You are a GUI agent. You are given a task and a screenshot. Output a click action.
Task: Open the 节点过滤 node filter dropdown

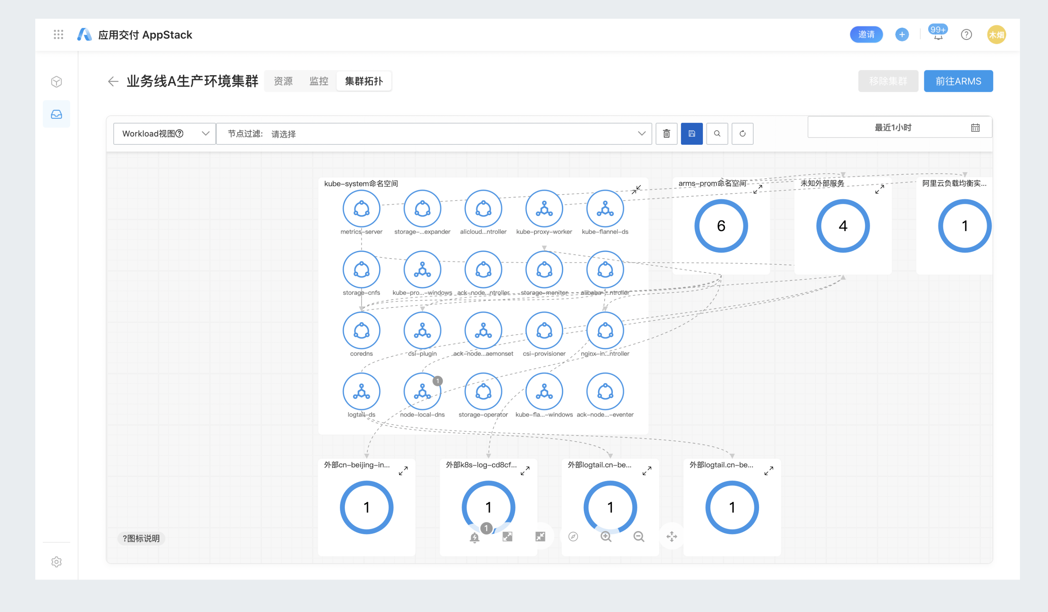(x=434, y=134)
